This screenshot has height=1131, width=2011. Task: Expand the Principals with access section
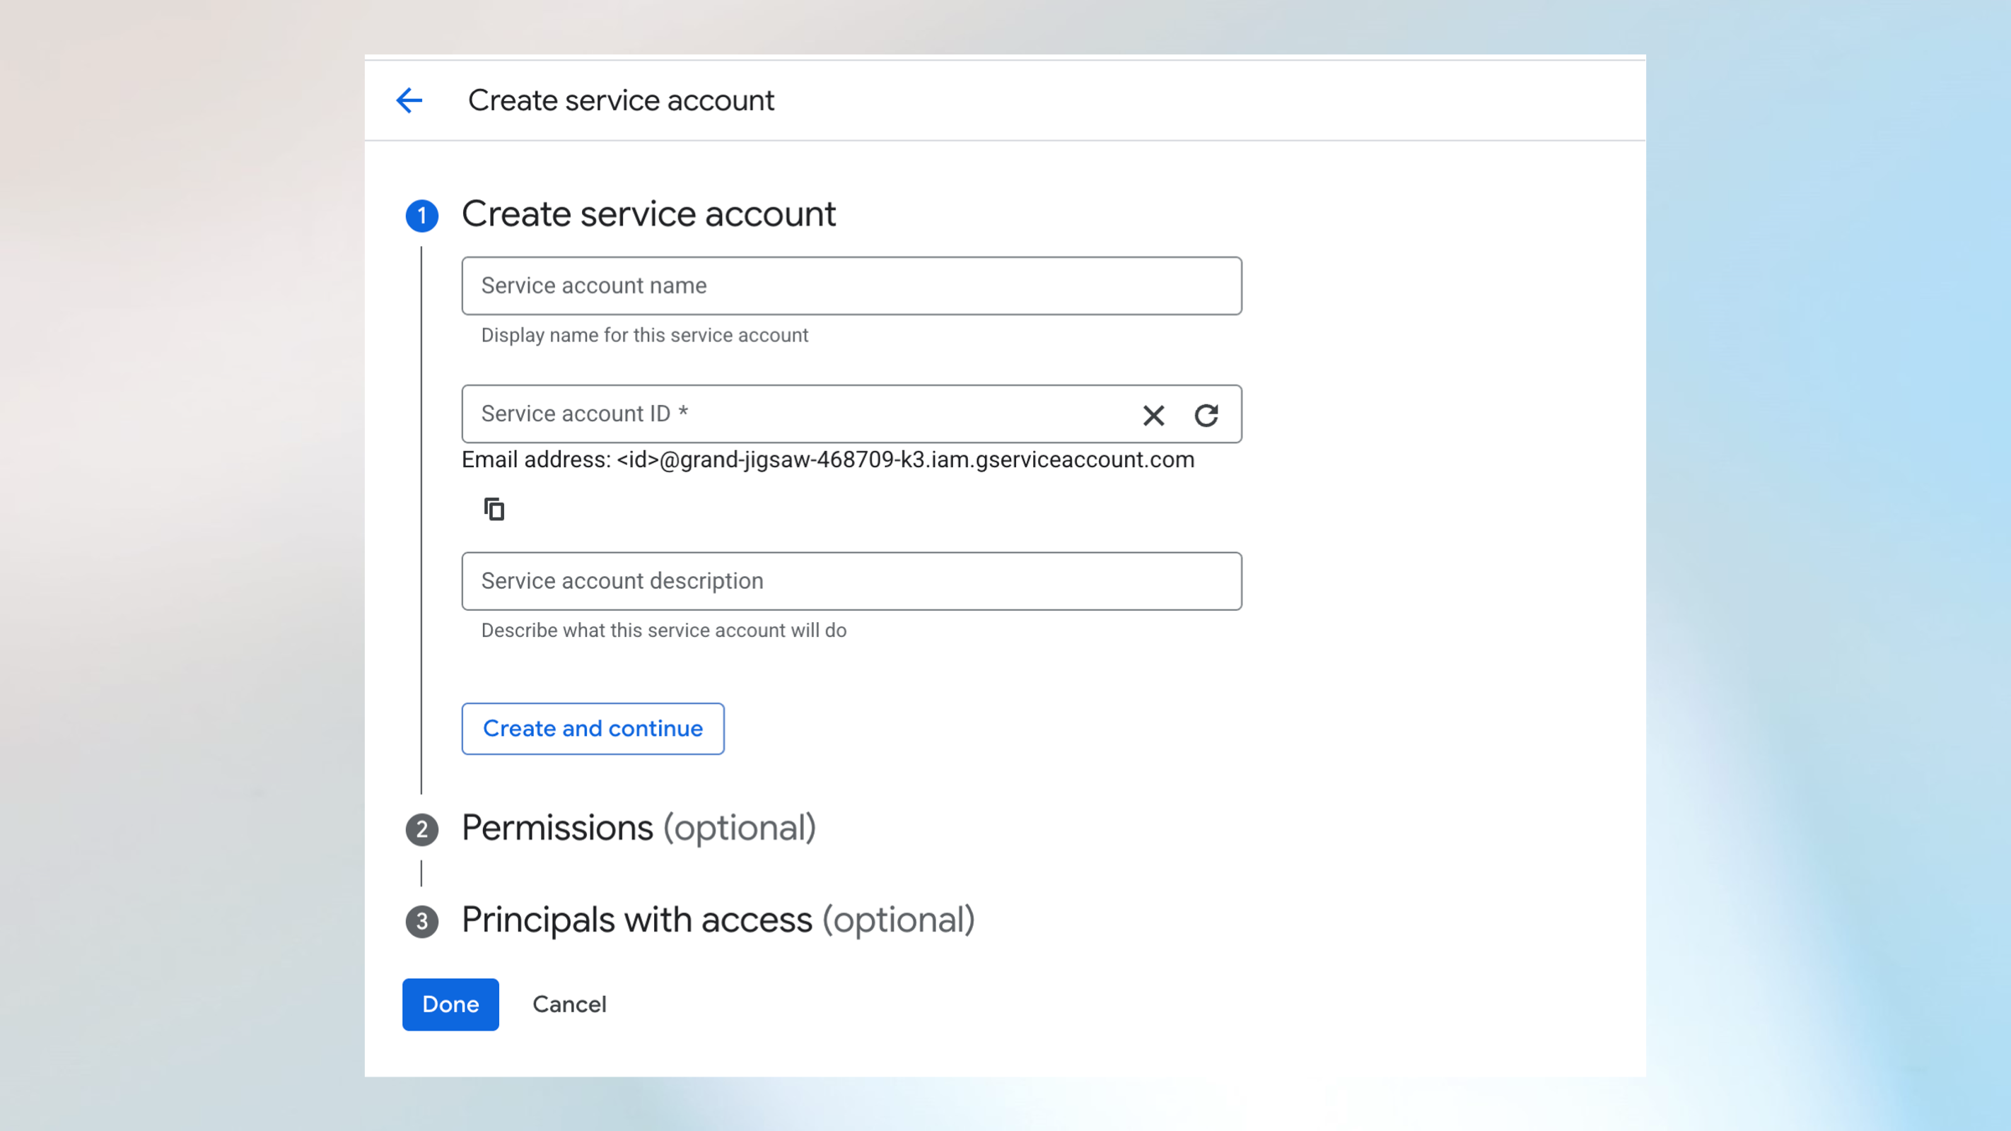[718, 920]
